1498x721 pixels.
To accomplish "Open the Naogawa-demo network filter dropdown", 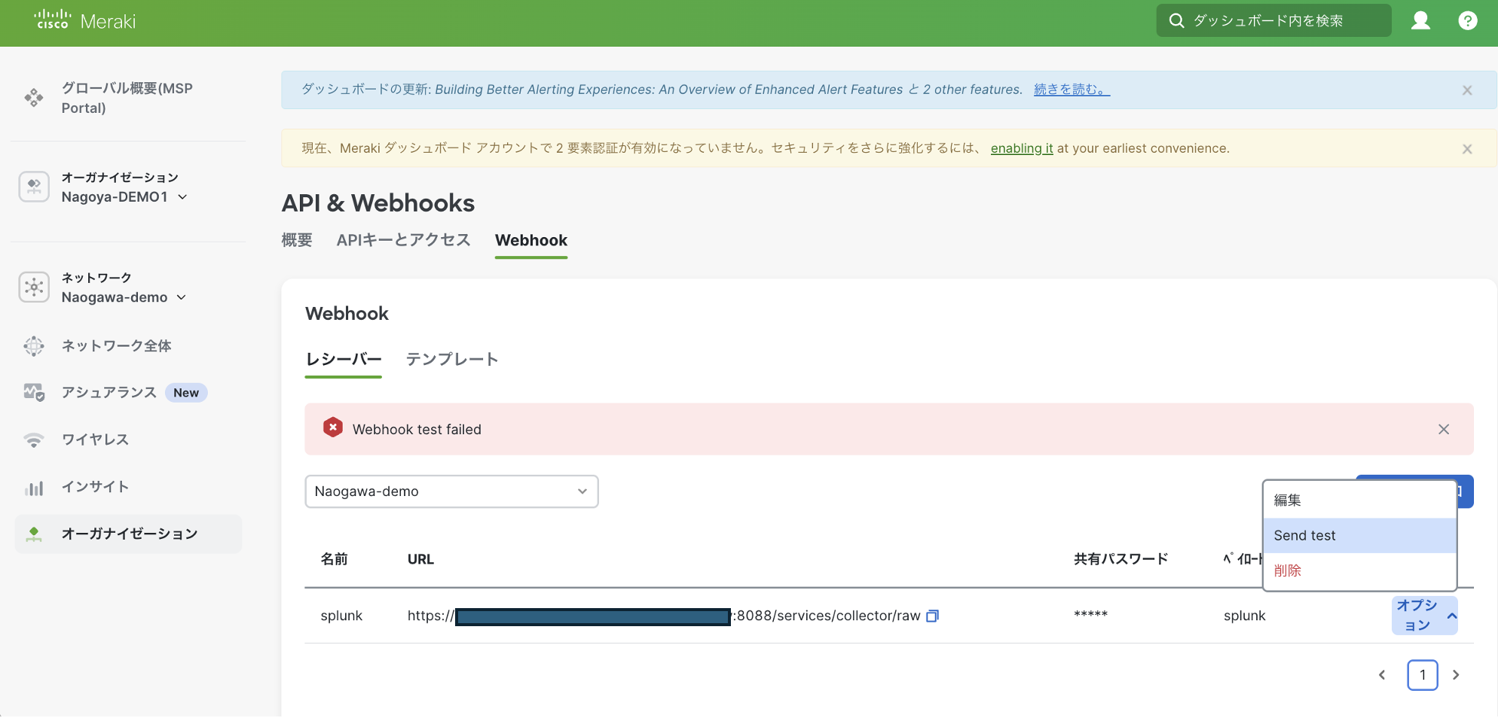I will 451,491.
